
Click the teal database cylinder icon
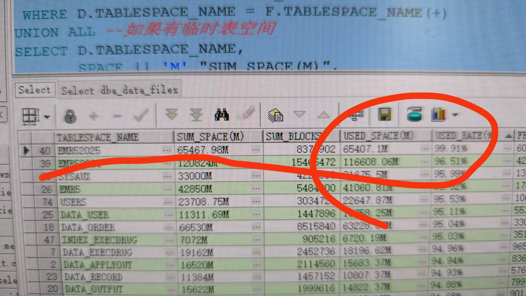tap(414, 114)
